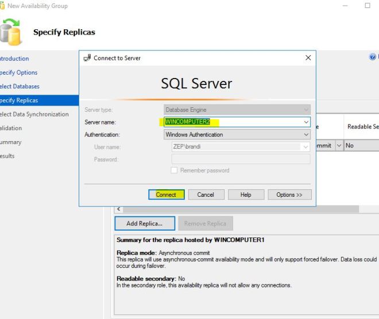Image resolution: width=379 pixels, height=319 pixels.
Task: Close the Connect to Server dialog
Action: click(308, 58)
